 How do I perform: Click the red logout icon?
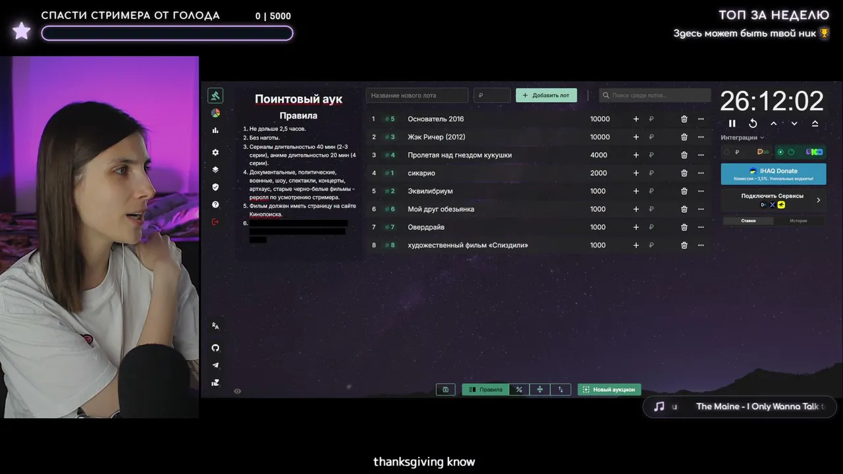click(x=215, y=222)
